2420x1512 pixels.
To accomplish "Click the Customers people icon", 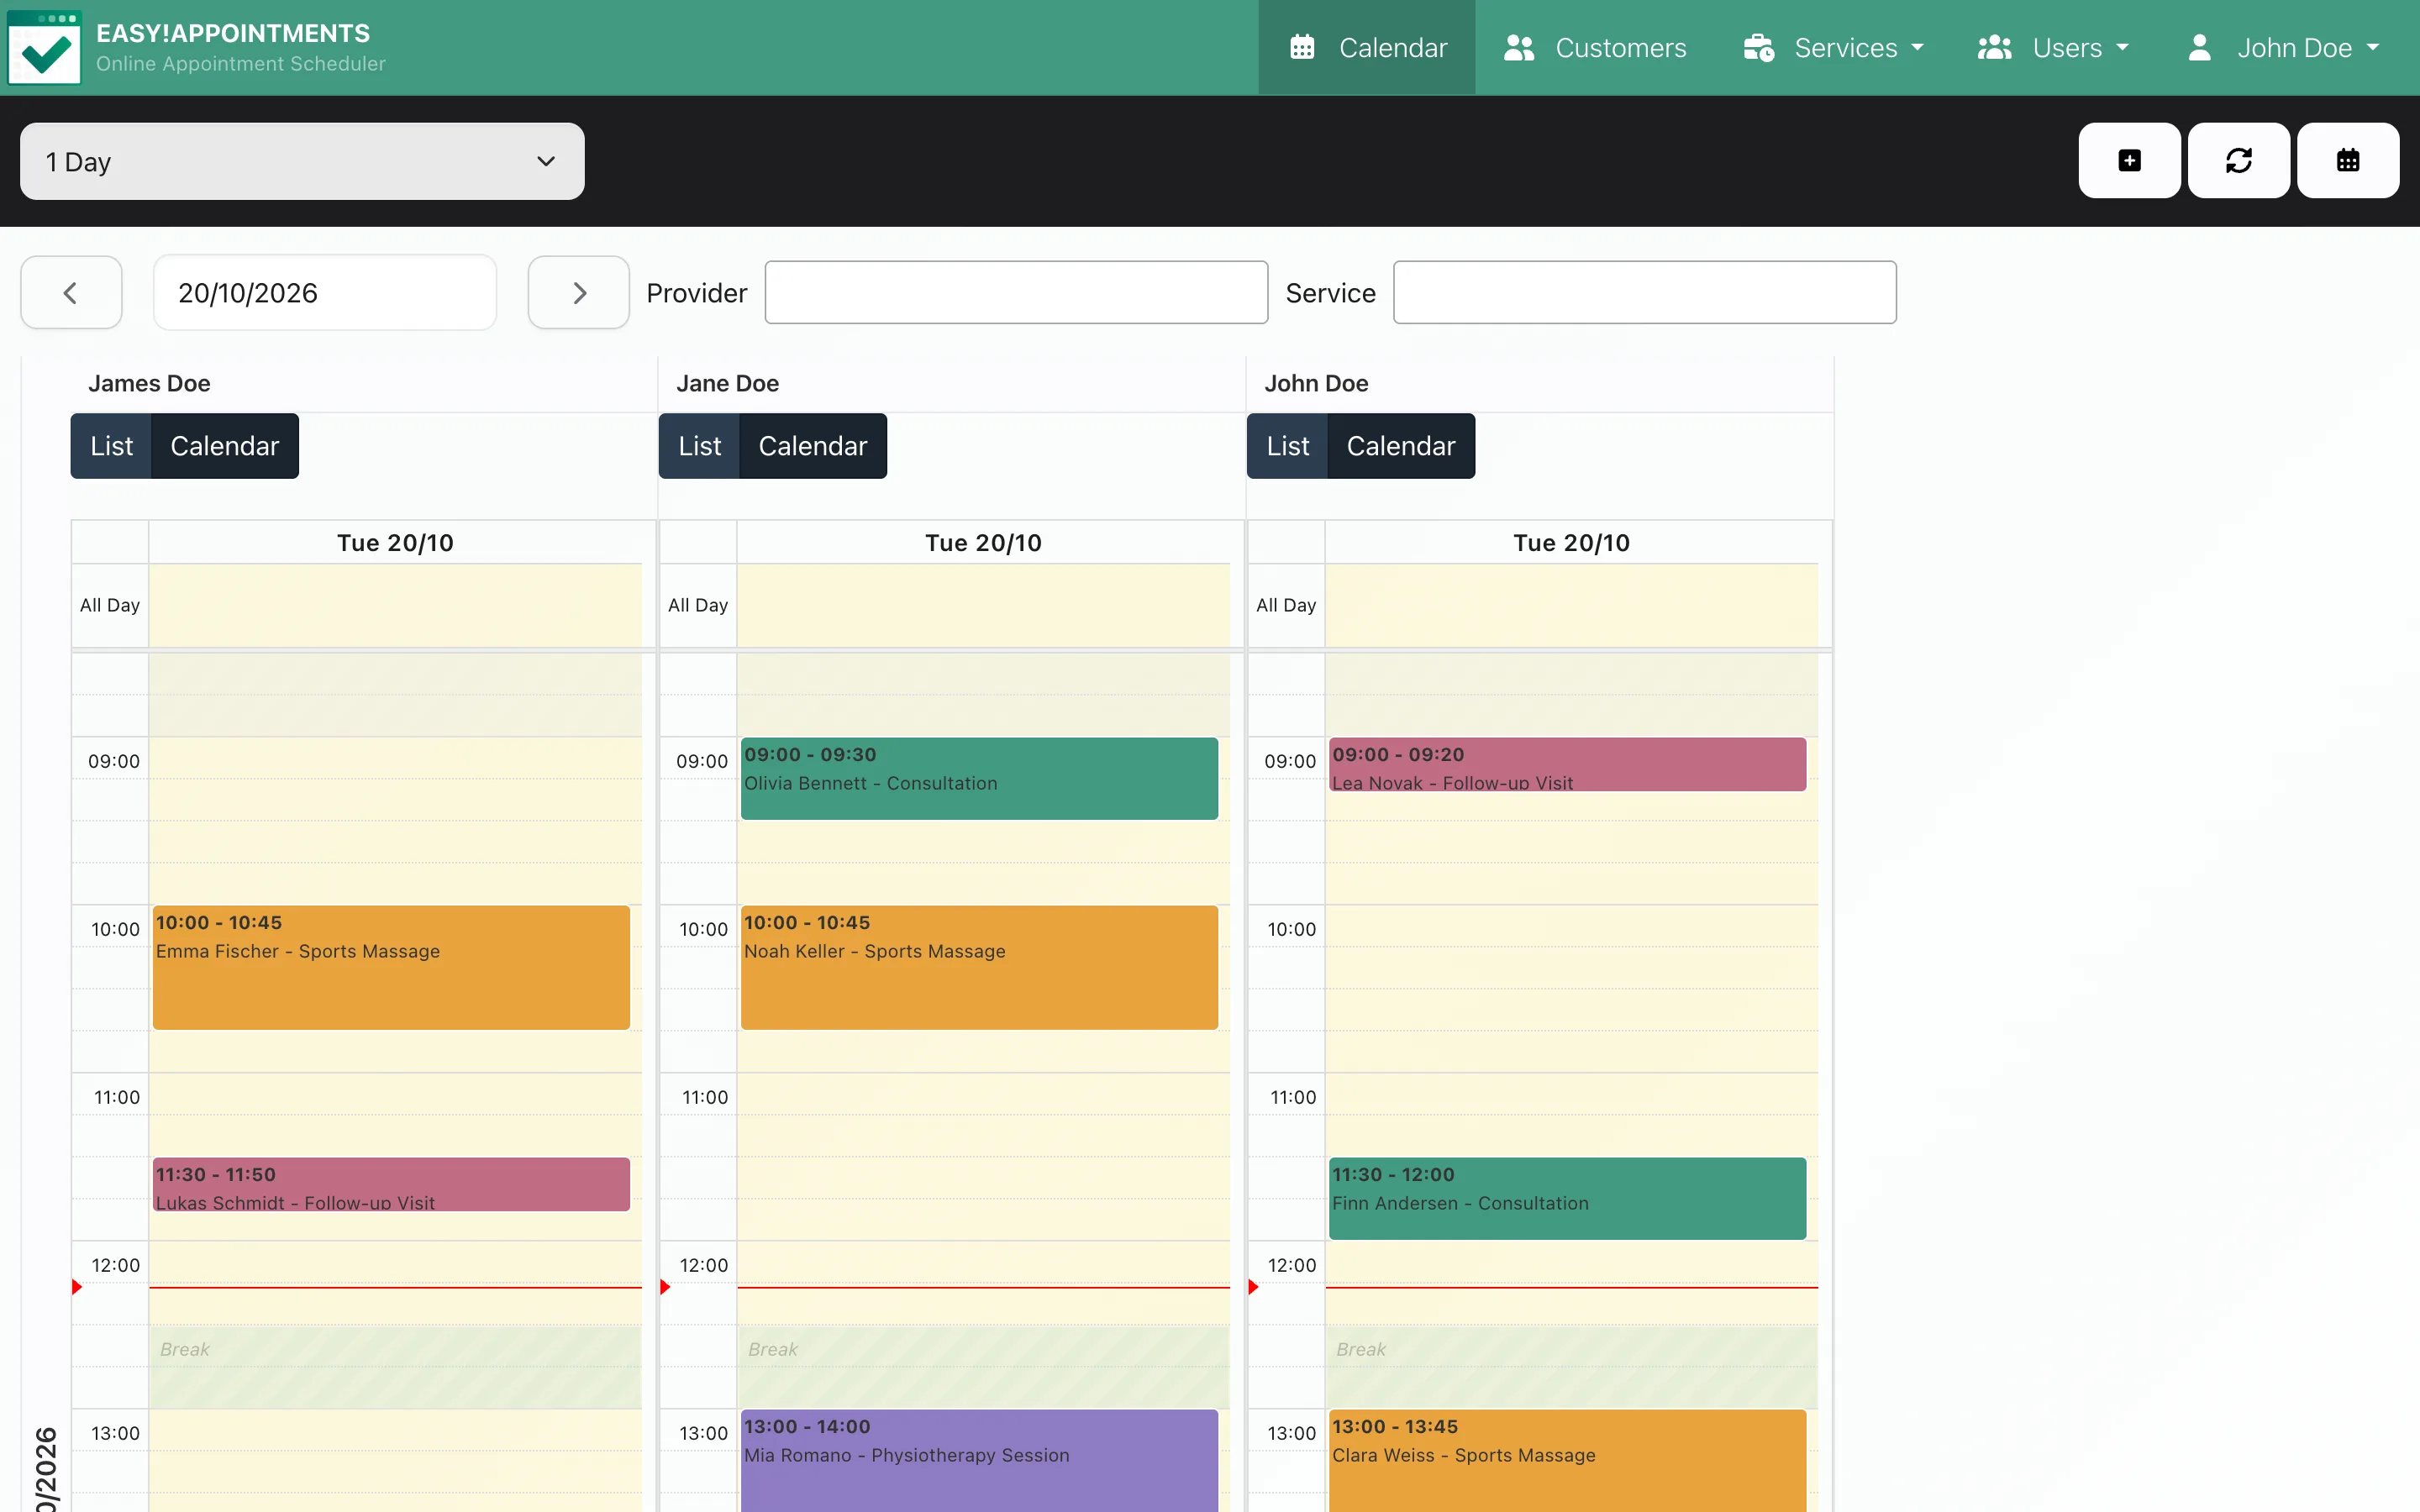I will click(x=1519, y=47).
